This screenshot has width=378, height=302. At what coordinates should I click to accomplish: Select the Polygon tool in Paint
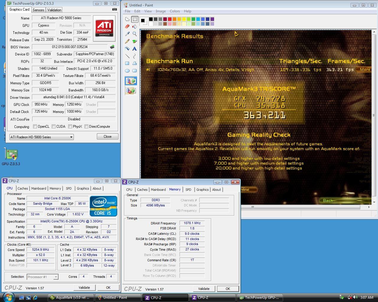click(135, 63)
